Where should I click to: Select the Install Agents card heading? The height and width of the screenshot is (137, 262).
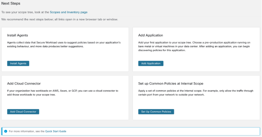[x=17, y=35]
